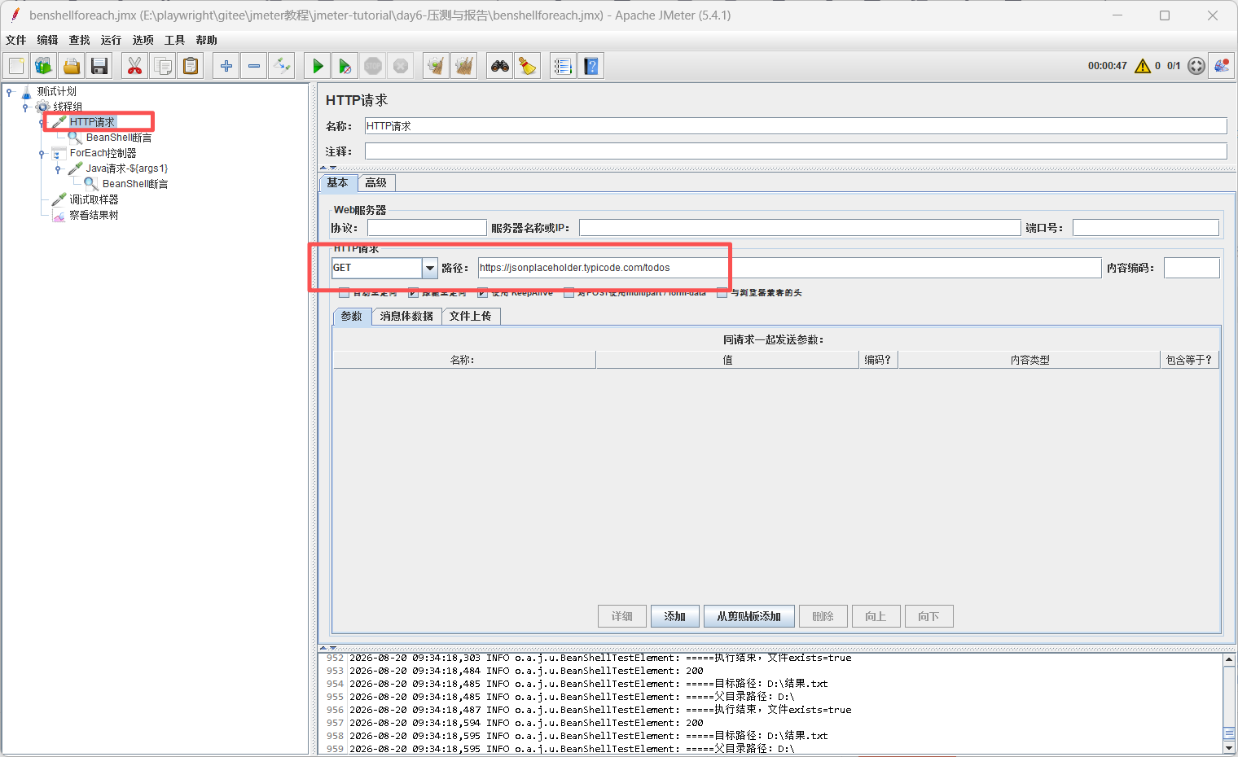Click the remote engine status circle icon

click(x=1196, y=66)
